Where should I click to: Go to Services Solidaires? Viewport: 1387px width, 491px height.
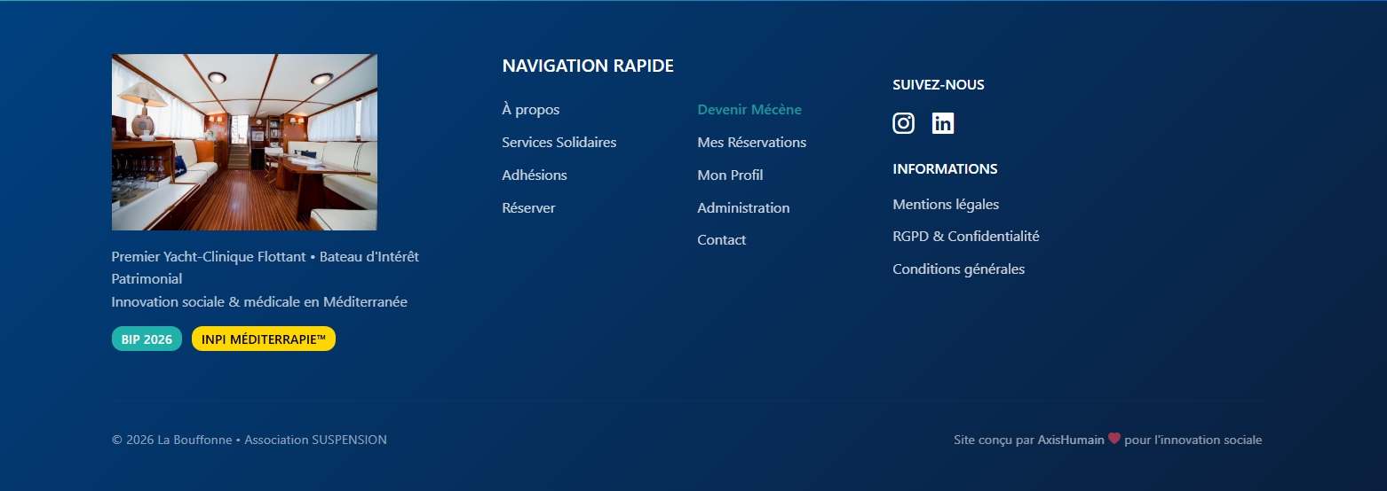(x=559, y=143)
